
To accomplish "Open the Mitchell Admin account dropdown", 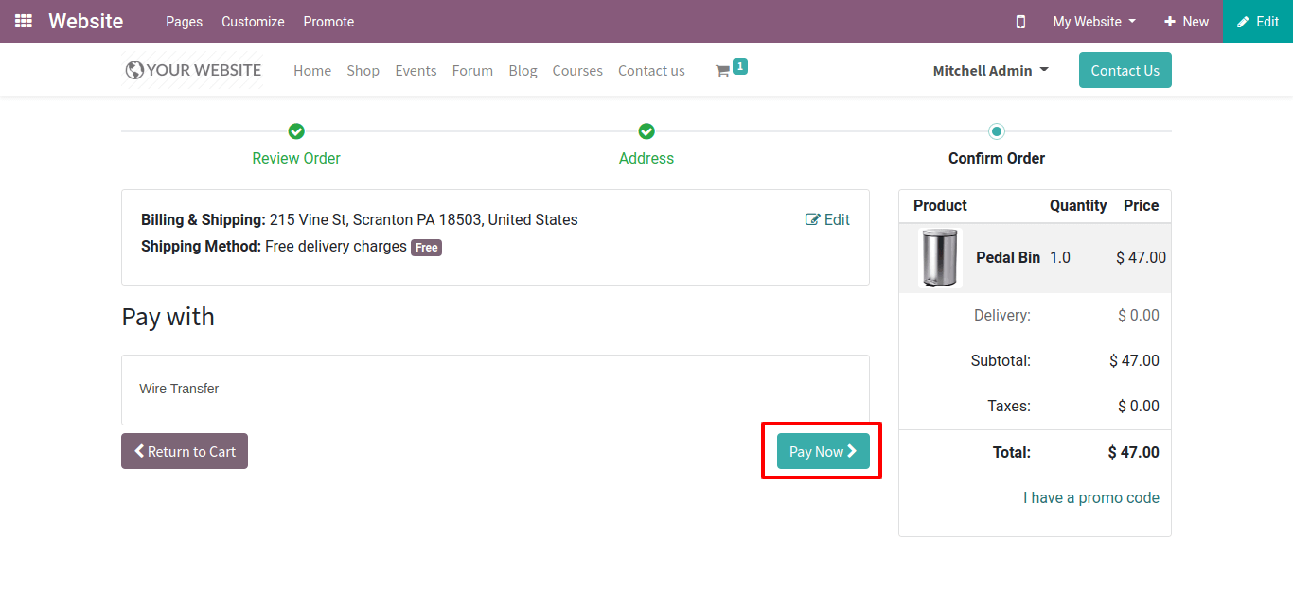I will coord(990,70).
